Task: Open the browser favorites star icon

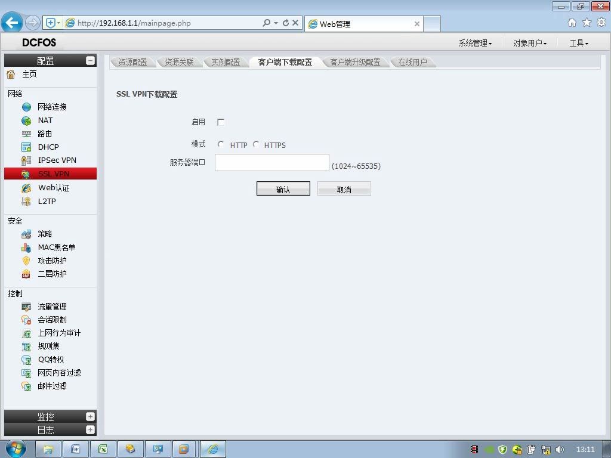Action: [587, 23]
